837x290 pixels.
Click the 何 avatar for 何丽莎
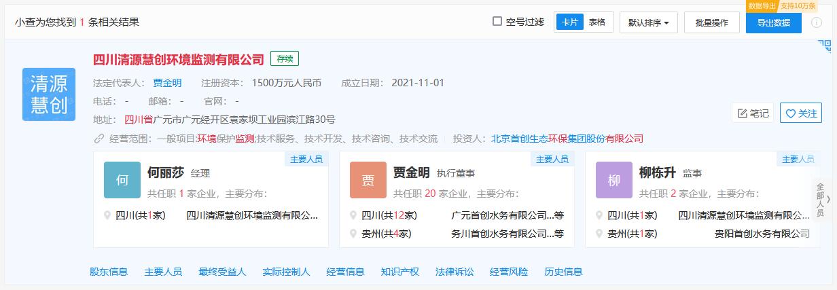[x=122, y=180]
